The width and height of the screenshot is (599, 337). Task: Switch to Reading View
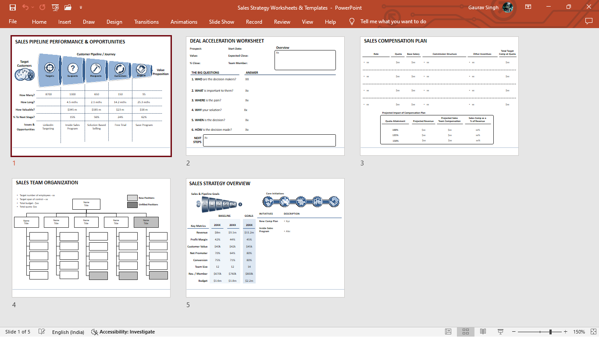pos(483,332)
